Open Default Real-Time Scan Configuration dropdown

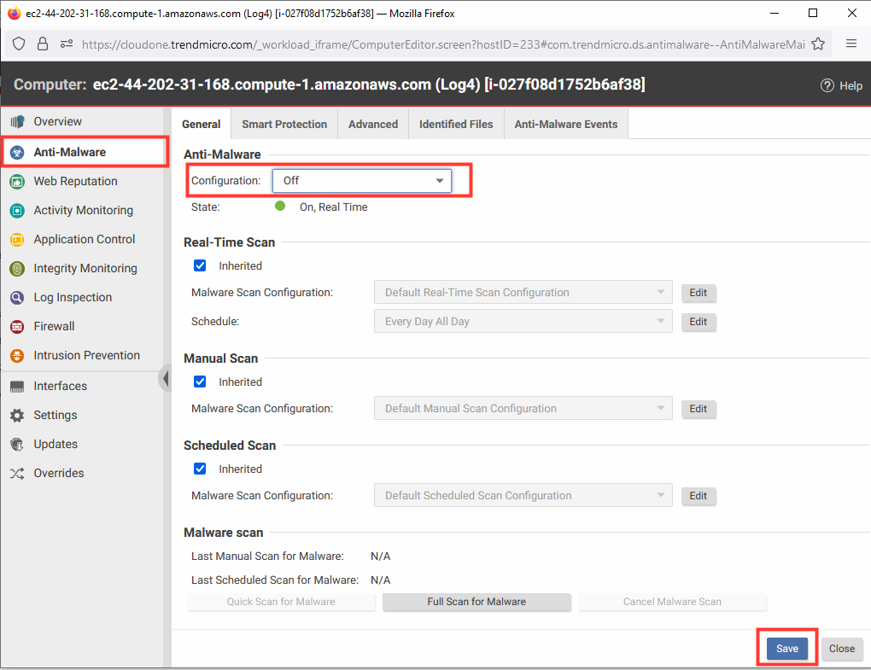click(523, 293)
